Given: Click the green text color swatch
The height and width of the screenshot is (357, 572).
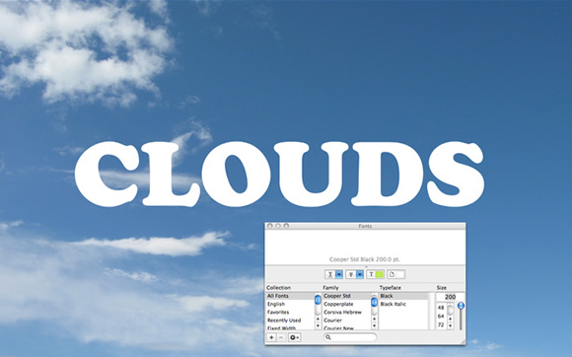Looking at the screenshot, I should tap(380, 274).
